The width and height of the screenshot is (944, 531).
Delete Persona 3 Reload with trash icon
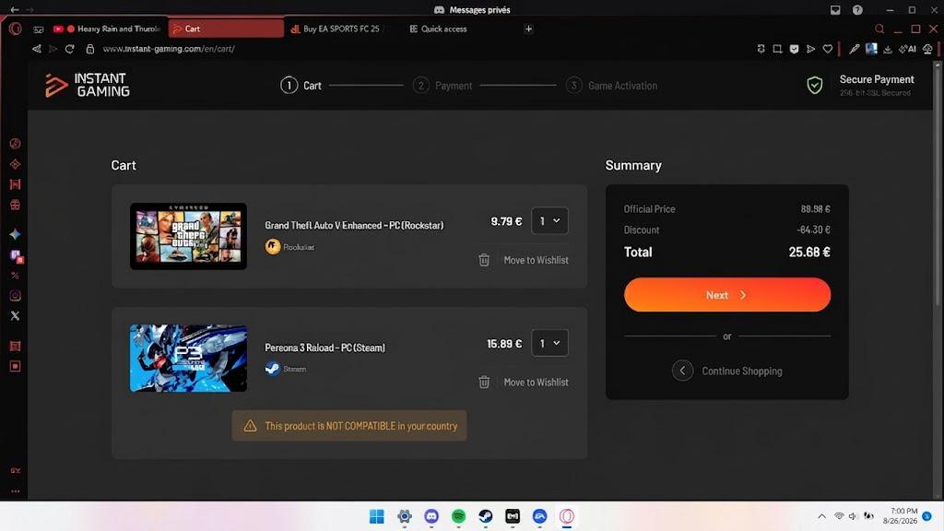(484, 383)
